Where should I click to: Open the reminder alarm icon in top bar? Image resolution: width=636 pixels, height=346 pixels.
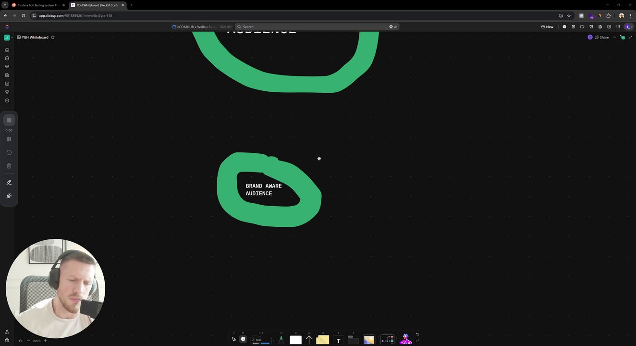click(x=591, y=27)
